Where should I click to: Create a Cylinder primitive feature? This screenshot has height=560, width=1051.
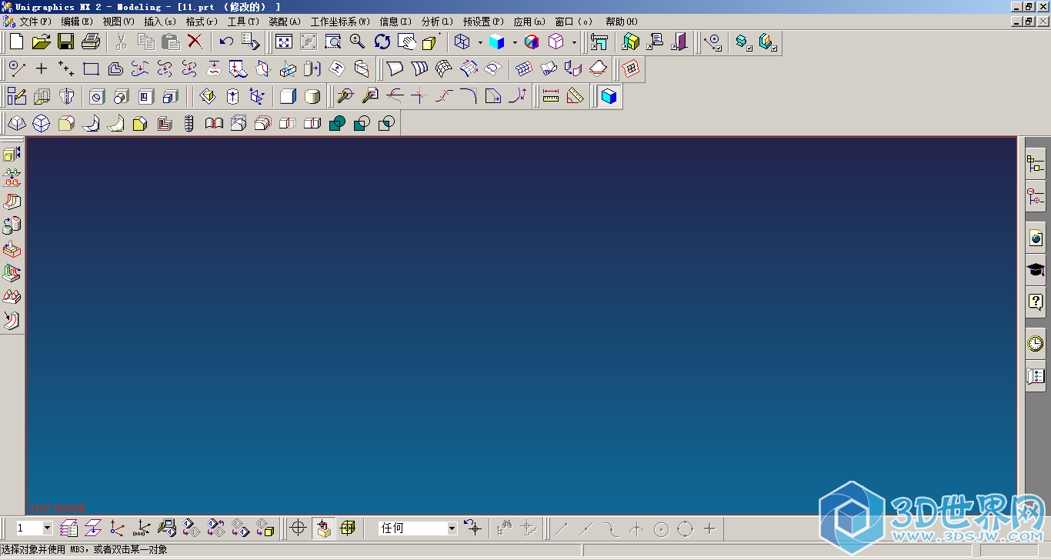coord(312,96)
